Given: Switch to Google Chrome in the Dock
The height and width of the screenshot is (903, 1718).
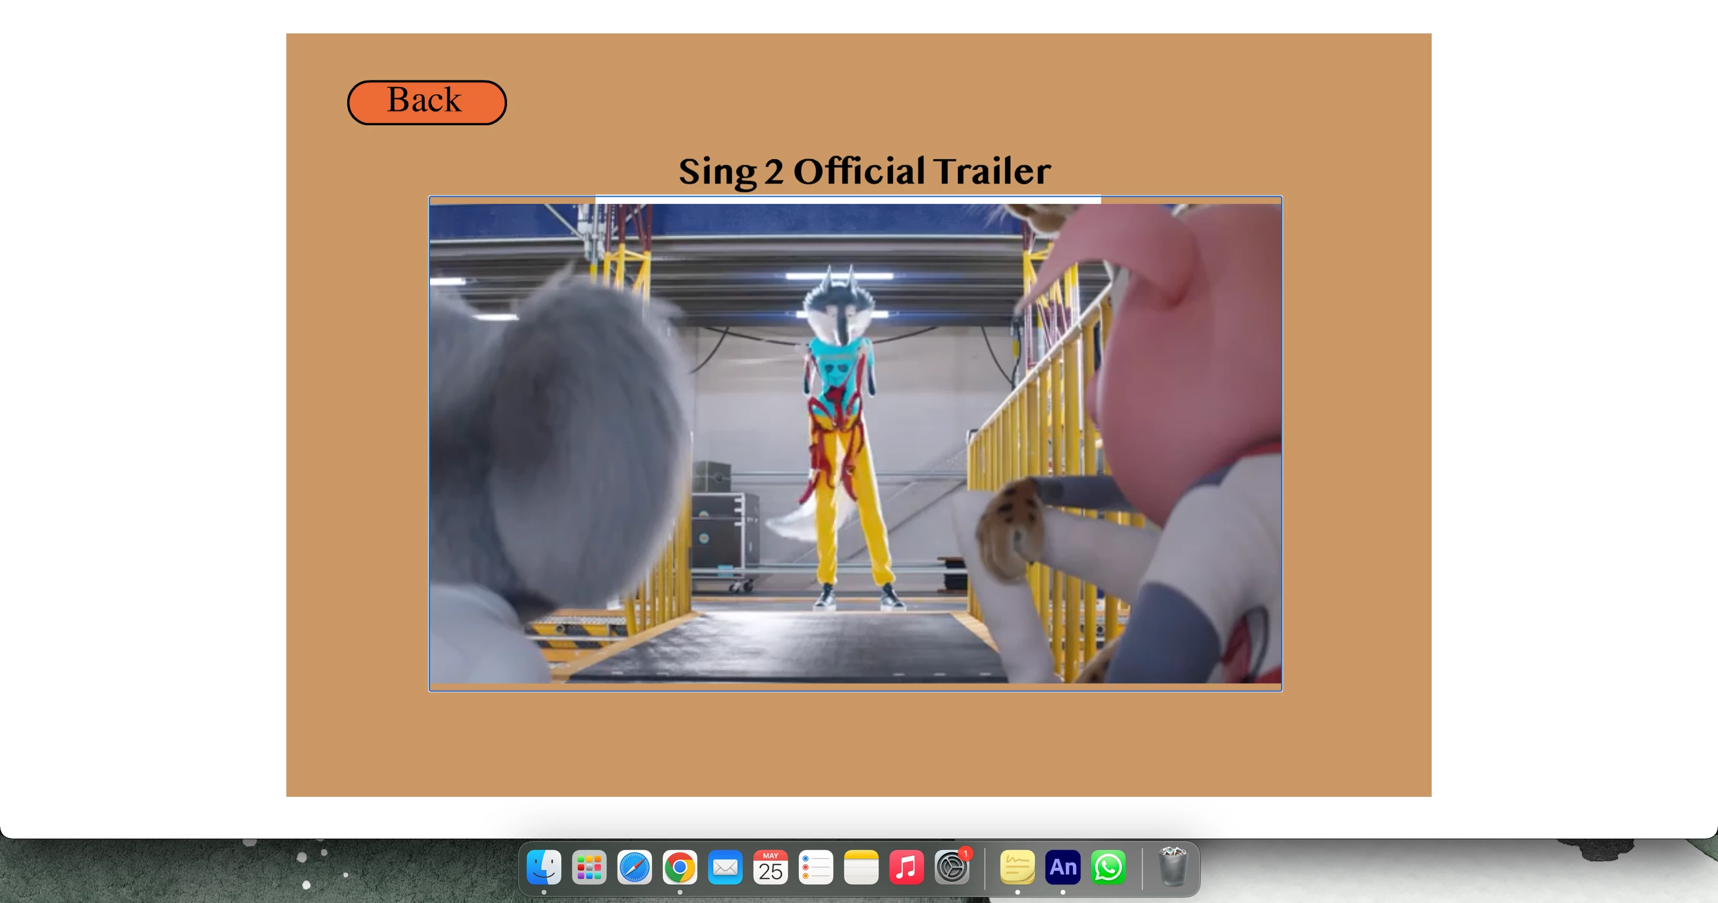Looking at the screenshot, I should tap(679, 867).
